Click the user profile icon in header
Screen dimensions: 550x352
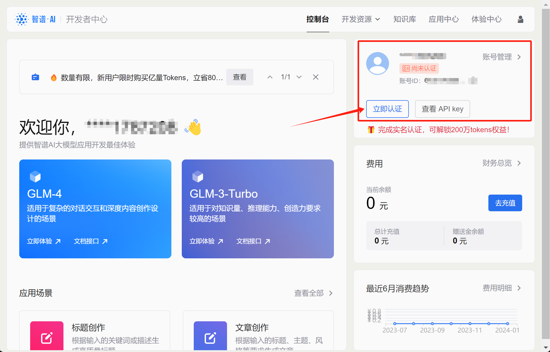click(520, 19)
